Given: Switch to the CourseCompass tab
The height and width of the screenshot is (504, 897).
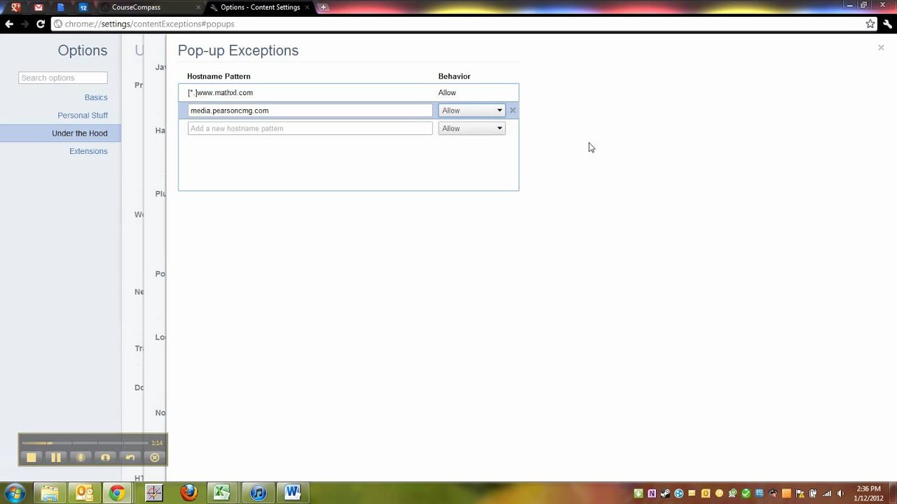Looking at the screenshot, I should tap(147, 7).
